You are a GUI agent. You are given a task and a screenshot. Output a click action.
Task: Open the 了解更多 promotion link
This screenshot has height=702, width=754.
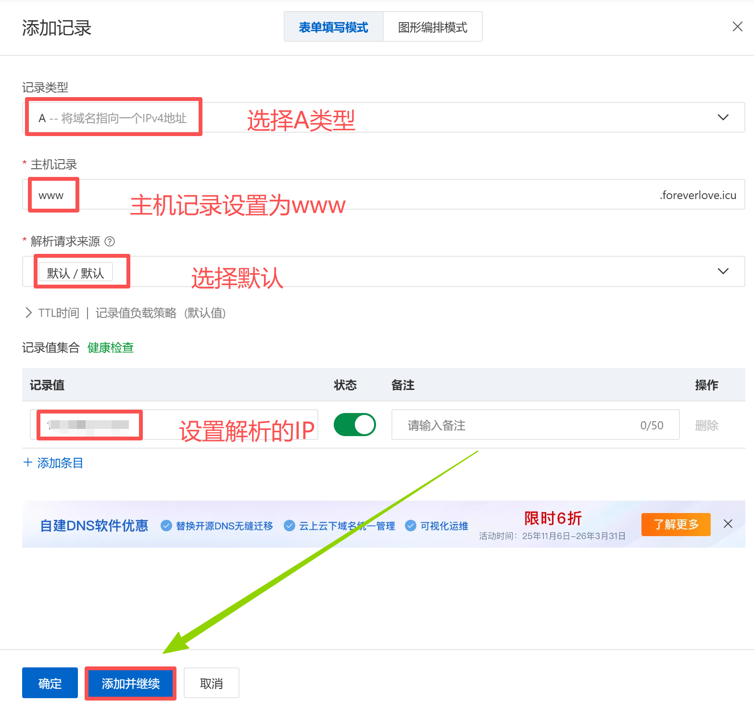[676, 524]
